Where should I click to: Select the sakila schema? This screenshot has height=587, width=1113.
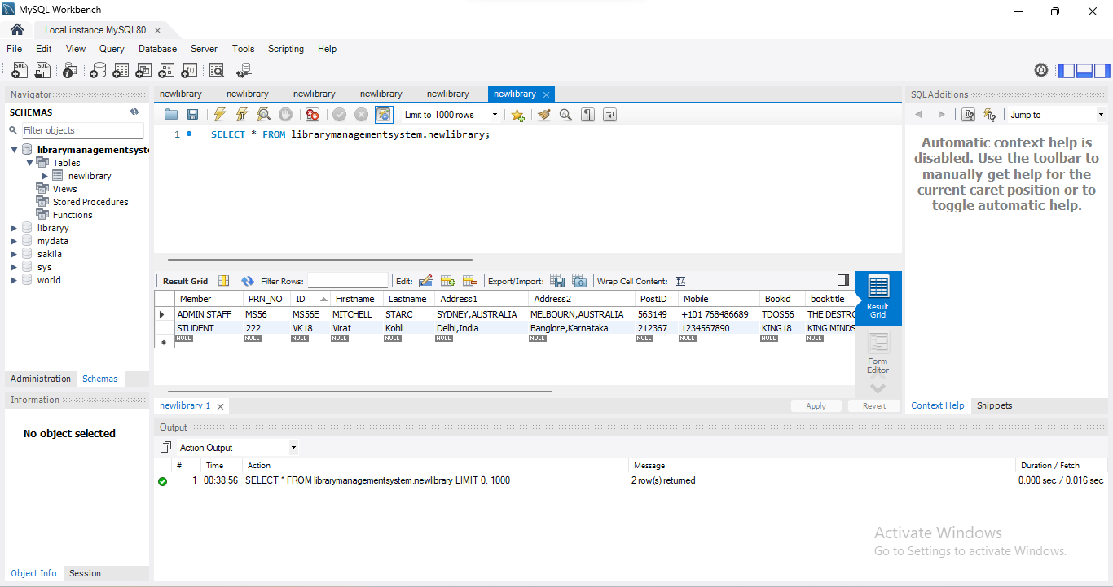coord(49,254)
